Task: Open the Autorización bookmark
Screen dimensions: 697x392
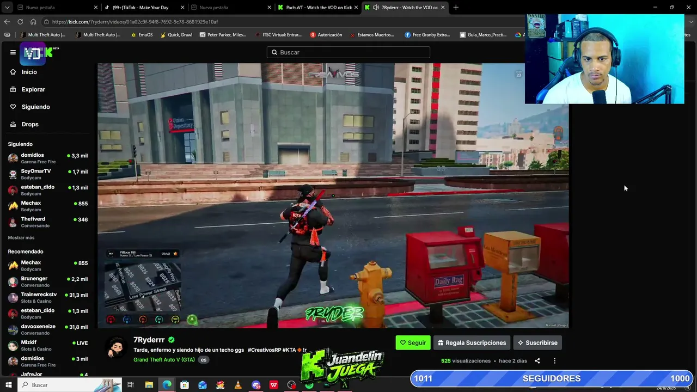Action: point(326,35)
